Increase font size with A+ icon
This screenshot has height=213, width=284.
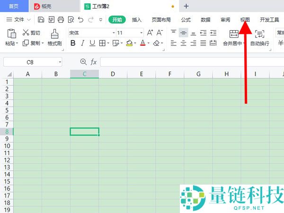150,33
